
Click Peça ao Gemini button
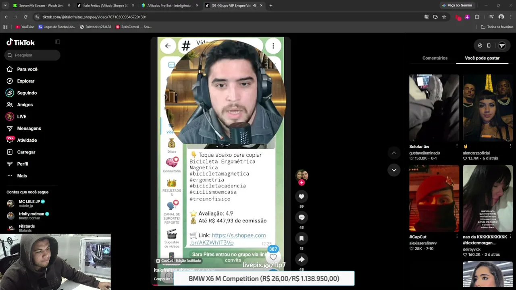tap(457, 6)
